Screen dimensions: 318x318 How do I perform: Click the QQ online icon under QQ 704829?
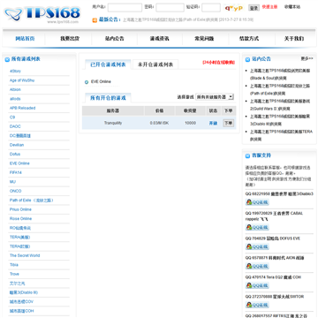pos(257,246)
